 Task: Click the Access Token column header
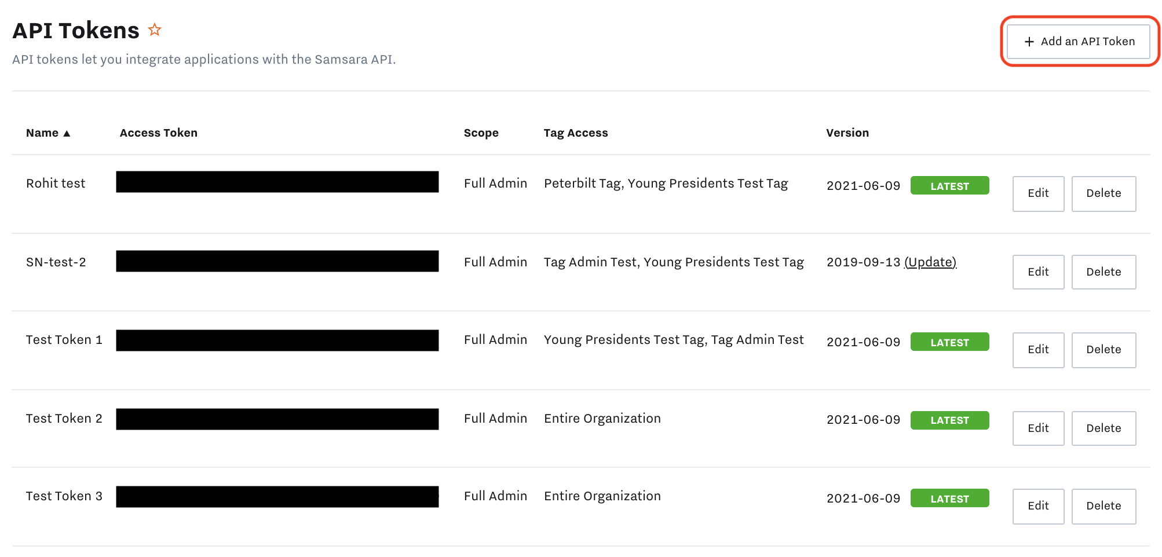pos(158,133)
